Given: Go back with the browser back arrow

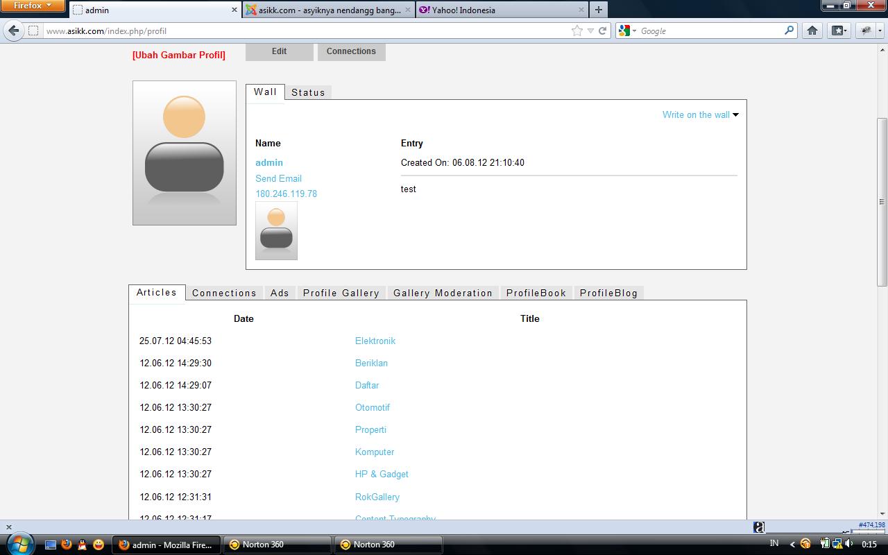Looking at the screenshot, I should (13, 31).
